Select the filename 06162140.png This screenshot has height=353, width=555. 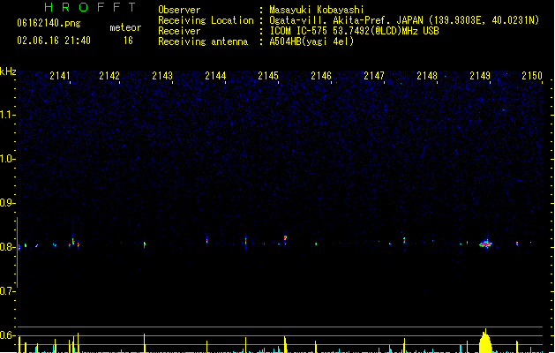coord(49,23)
